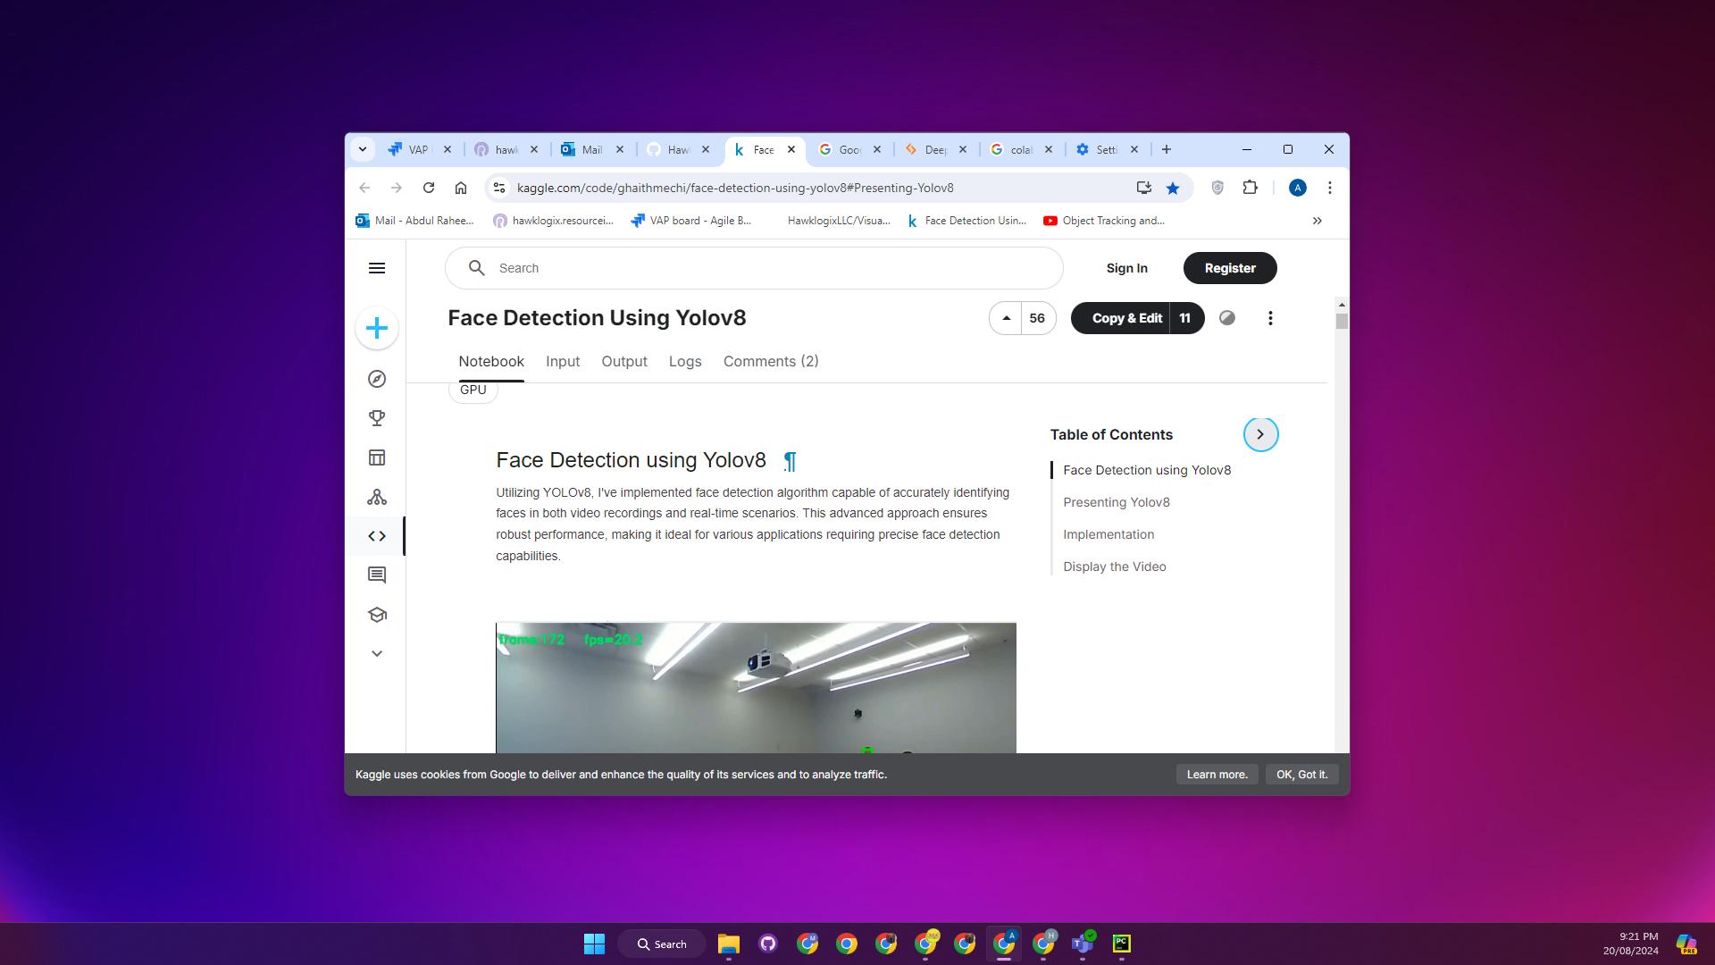Click the GPU tag chip

(x=473, y=390)
